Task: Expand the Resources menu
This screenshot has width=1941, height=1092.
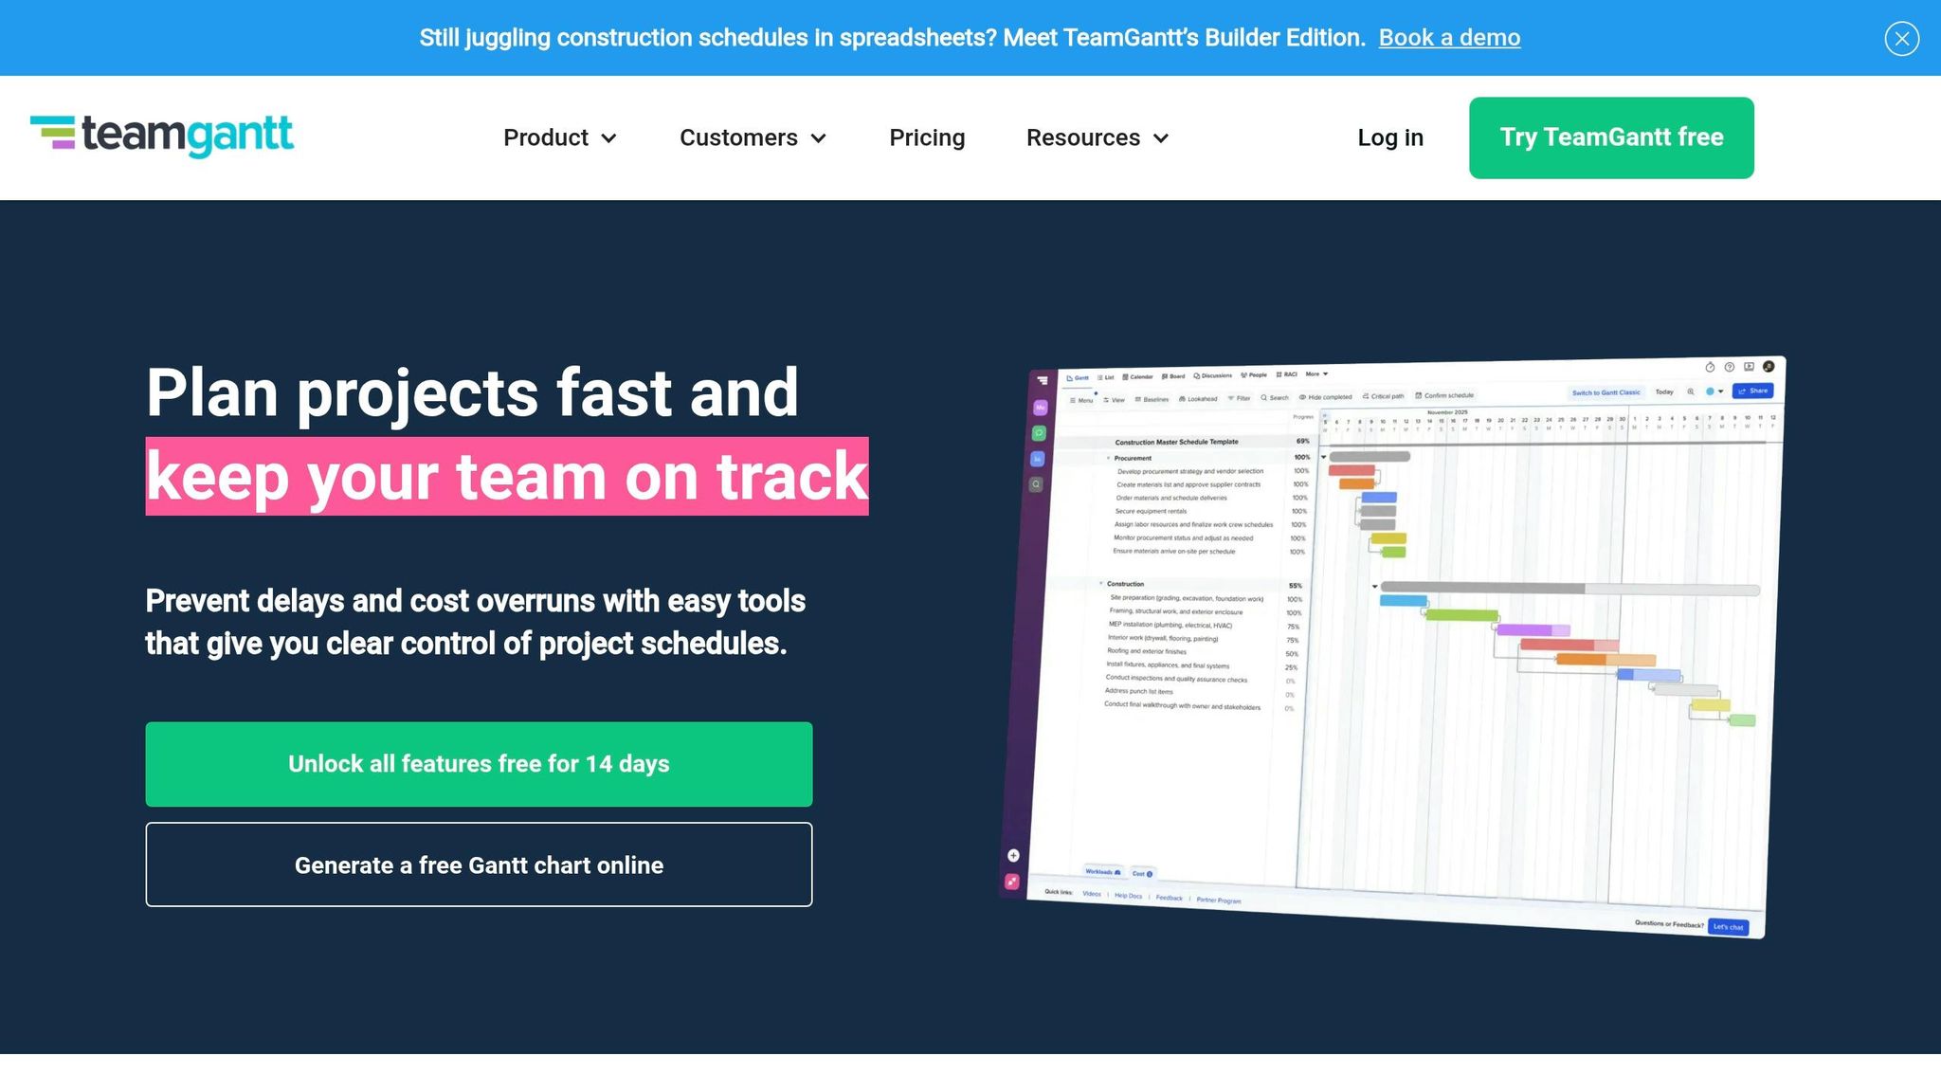Action: (x=1097, y=137)
